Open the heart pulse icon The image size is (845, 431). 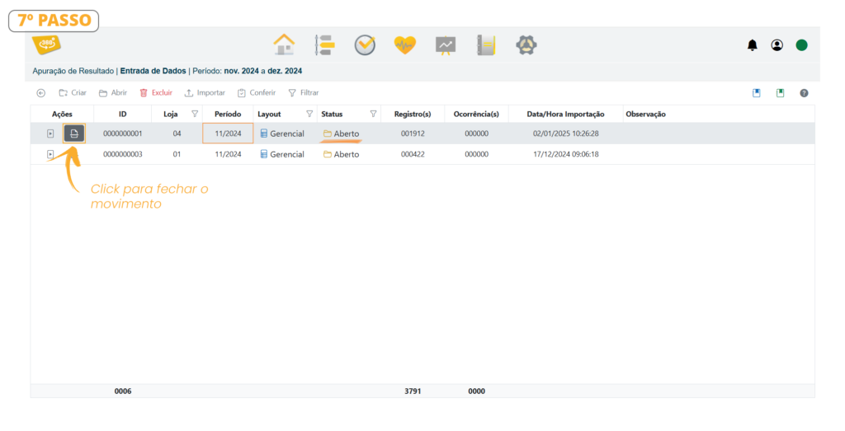[x=404, y=45]
